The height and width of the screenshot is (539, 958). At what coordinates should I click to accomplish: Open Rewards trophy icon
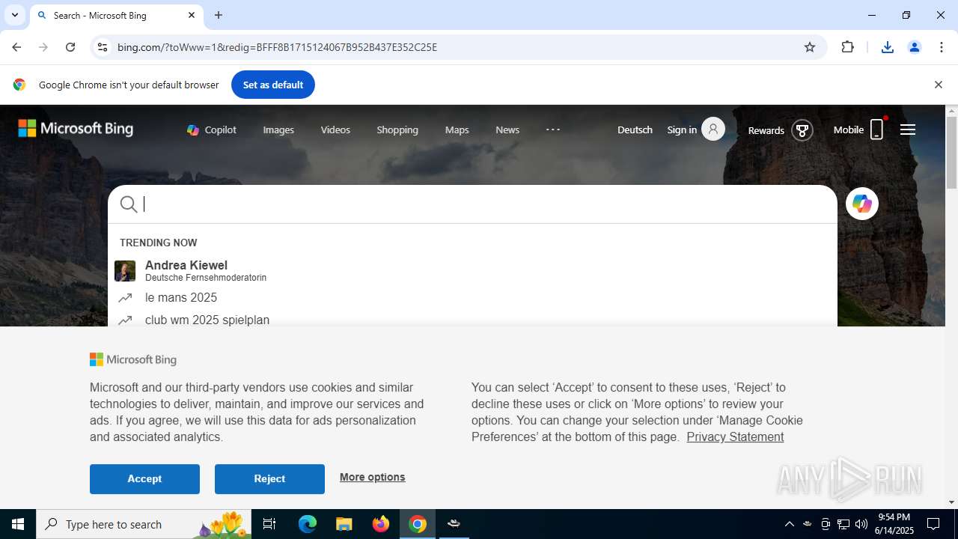[802, 130]
